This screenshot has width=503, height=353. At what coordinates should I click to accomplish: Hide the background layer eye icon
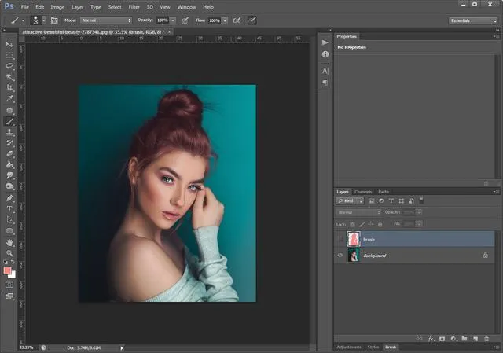point(340,256)
